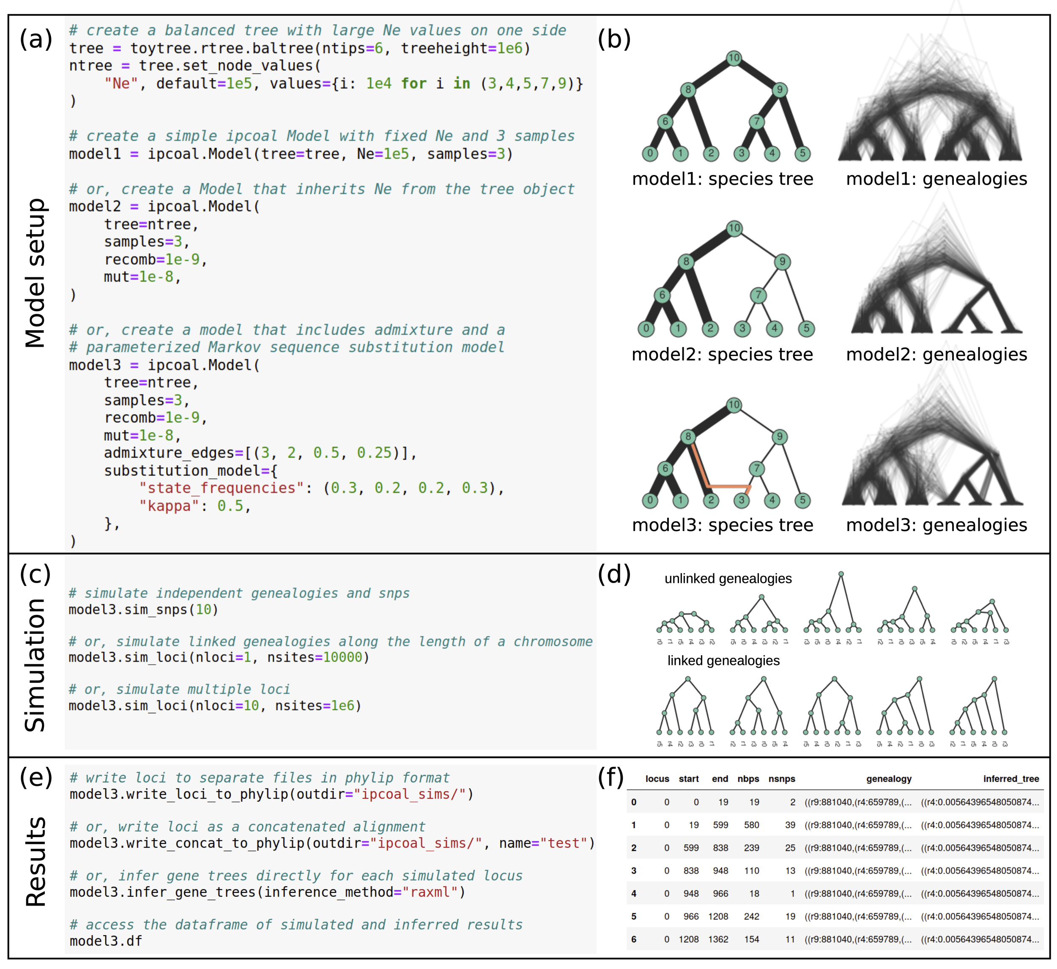1057x969 pixels.
Task: Click the first unlinked genealogy tree
Action: (685, 622)
